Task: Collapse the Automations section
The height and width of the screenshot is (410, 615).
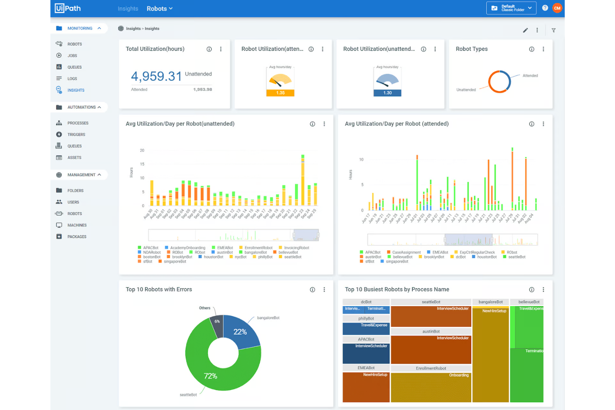Action: click(99, 107)
